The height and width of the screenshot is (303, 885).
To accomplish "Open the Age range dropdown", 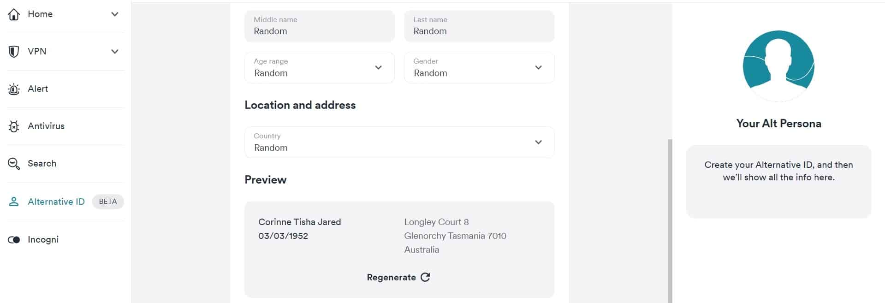I will (x=319, y=67).
